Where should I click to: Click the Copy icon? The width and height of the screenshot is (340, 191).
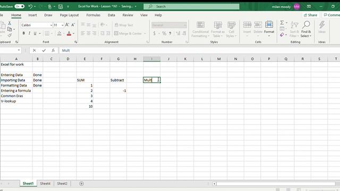(x=10, y=29)
